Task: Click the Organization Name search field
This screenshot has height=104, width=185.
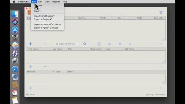Action: point(67,44)
